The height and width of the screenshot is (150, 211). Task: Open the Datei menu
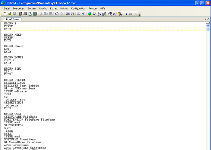click(7, 8)
